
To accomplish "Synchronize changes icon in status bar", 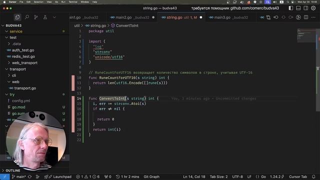I will [x=30, y=176].
